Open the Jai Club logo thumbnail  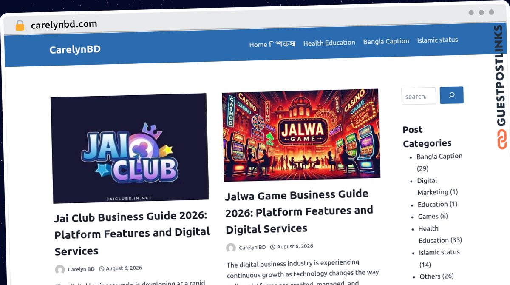(130, 148)
